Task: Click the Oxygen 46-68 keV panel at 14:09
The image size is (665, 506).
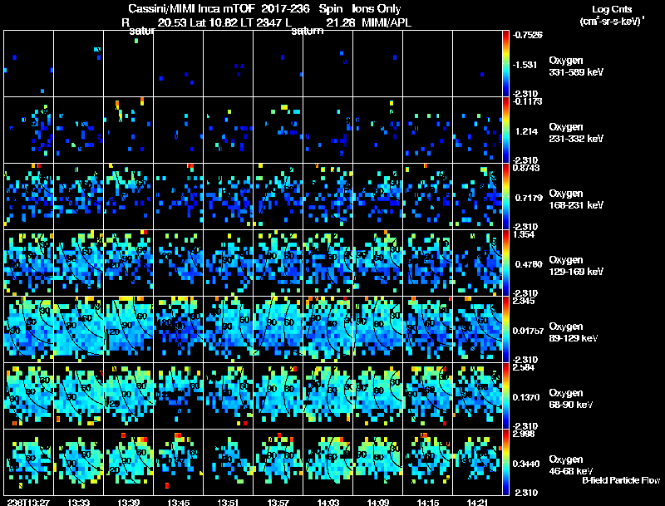Action: tap(378, 462)
